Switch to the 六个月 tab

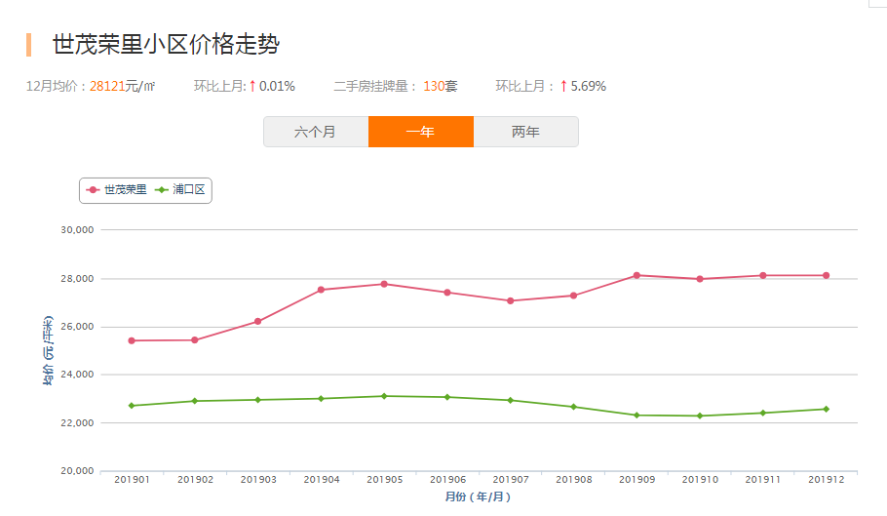315,132
